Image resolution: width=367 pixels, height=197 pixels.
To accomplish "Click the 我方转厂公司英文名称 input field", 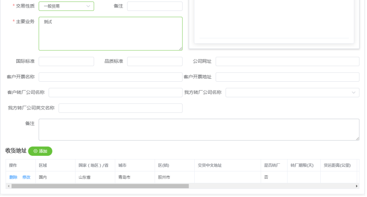I will tap(120, 108).
